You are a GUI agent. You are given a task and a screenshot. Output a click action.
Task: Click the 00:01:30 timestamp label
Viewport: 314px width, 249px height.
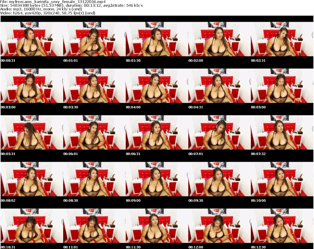[x=133, y=60]
